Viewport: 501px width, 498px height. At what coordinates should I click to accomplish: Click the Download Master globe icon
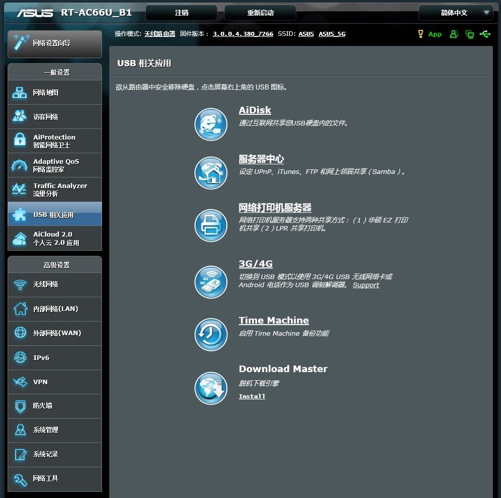(x=211, y=388)
